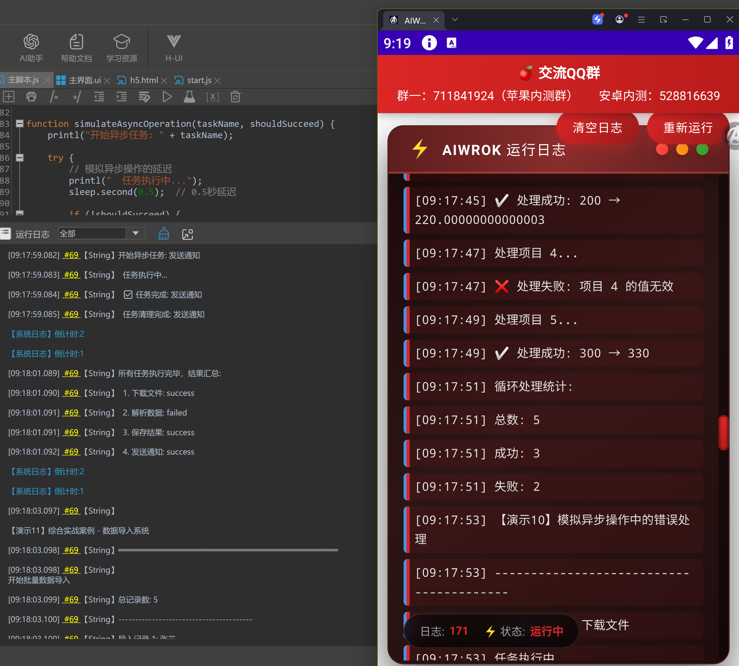
Task: Click the /* comment icon
Action: click(54, 97)
